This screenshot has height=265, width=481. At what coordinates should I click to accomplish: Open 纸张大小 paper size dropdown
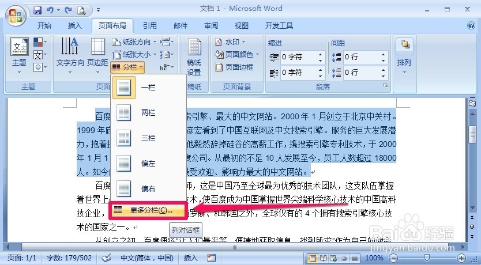pos(134,55)
